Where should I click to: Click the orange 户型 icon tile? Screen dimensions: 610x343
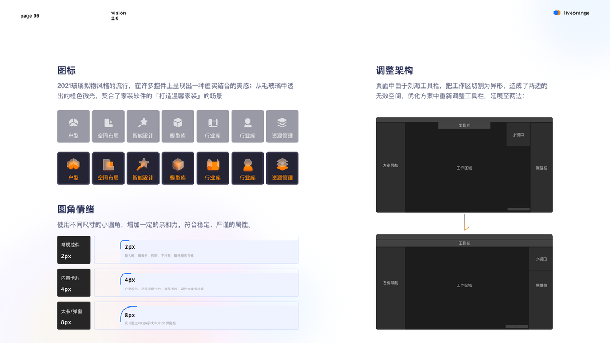pos(73,168)
